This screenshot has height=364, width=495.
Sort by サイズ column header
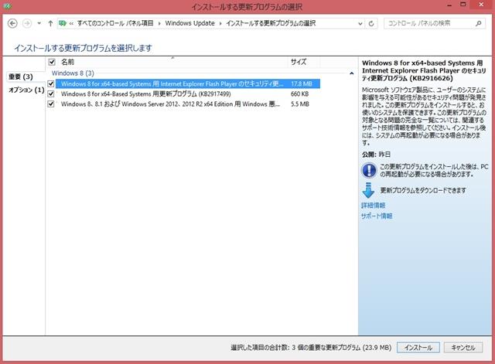coord(299,62)
